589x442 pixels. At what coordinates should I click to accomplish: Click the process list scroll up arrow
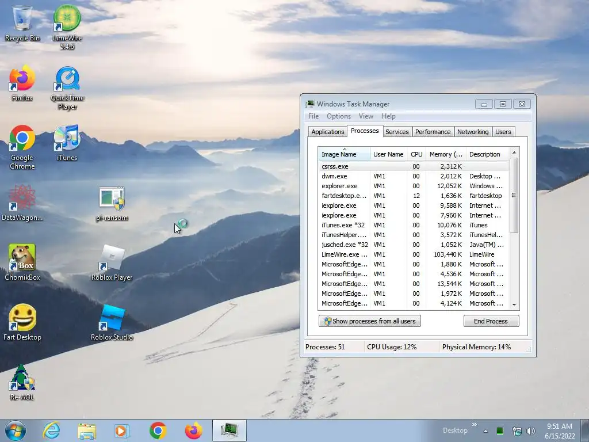coord(514,153)
